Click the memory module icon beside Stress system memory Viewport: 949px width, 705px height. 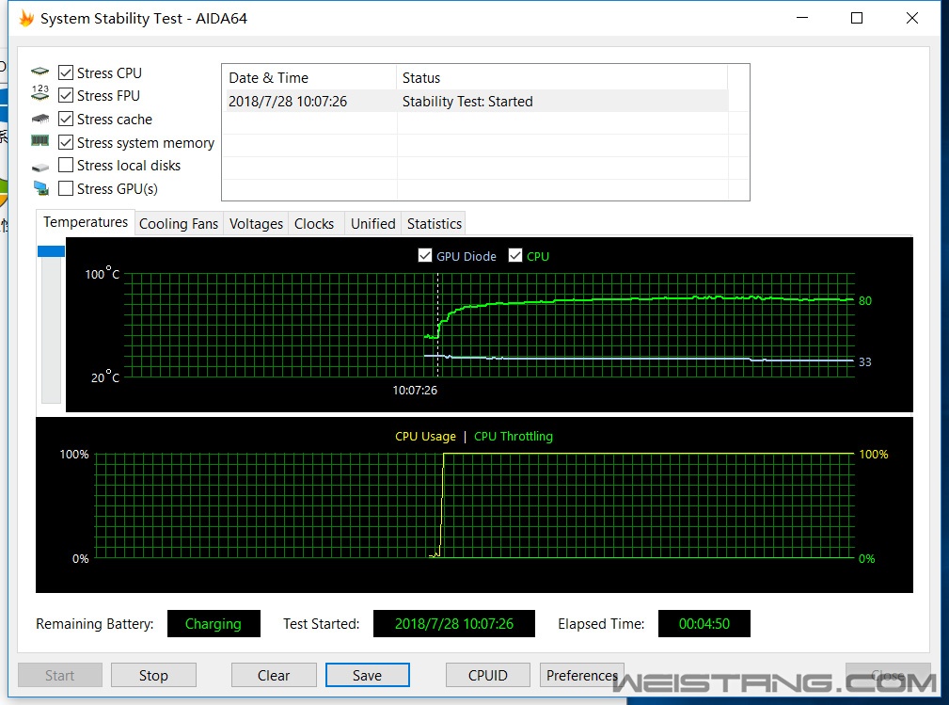click(40, 141)
